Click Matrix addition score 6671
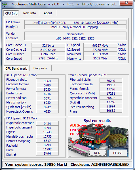The height and width of the screenshot is (170, 135). [x=47, y=98]
